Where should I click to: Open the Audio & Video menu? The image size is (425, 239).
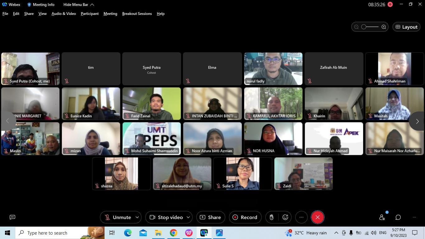[63, 14]
